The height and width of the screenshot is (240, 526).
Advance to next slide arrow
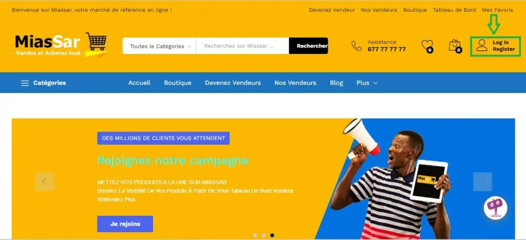tap(482, 181)
